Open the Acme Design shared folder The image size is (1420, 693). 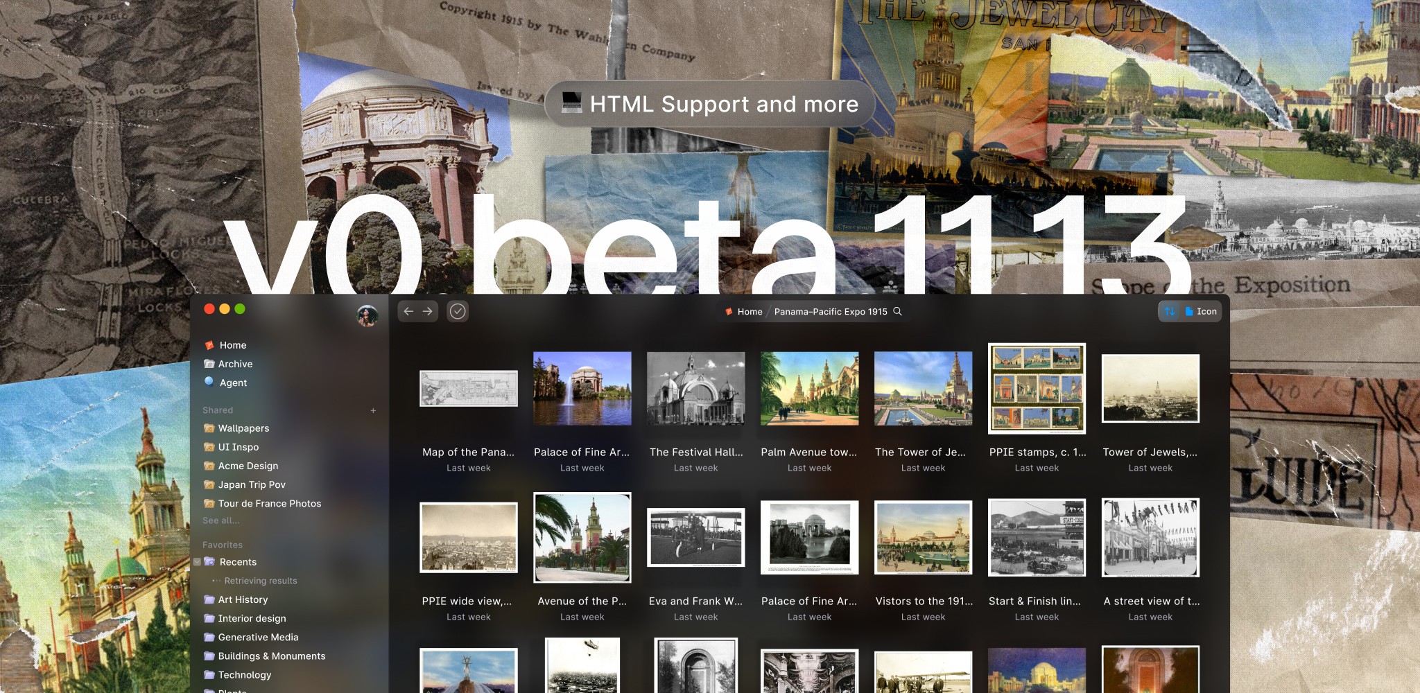click(x=248, y=466)
